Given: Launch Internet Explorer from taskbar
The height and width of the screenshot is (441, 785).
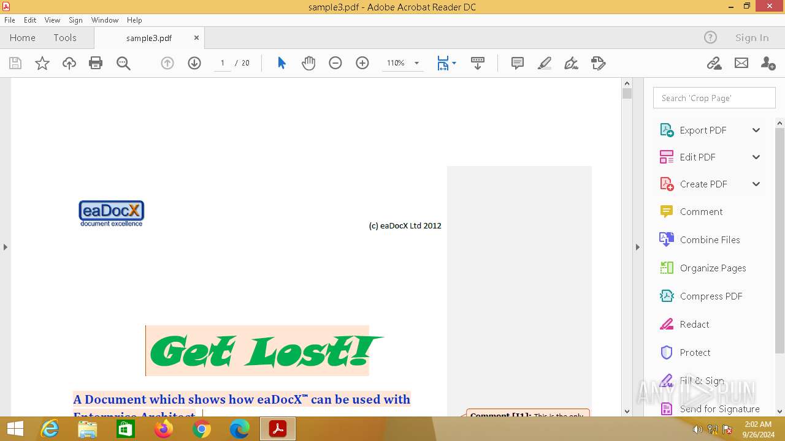Looking at the screenshot, I should click(50, 429).
